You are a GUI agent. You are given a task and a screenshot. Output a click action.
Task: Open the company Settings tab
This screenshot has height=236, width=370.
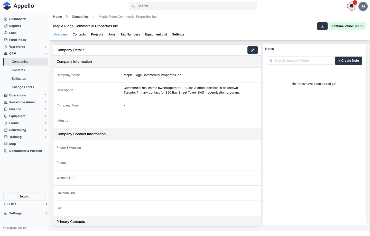tap(178, 34)
